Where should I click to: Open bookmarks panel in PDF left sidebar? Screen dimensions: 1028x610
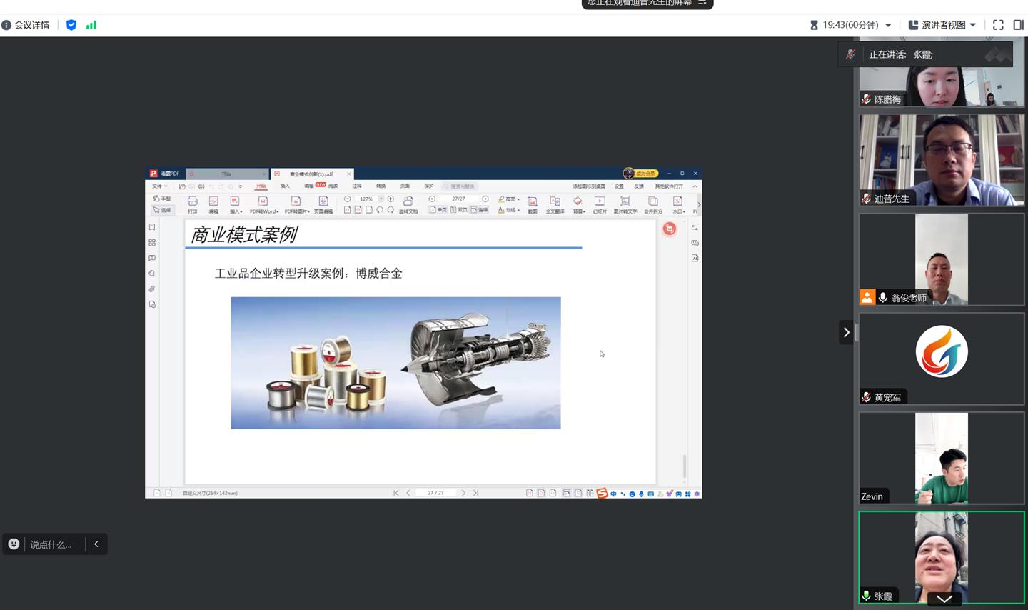click(152, 227)
